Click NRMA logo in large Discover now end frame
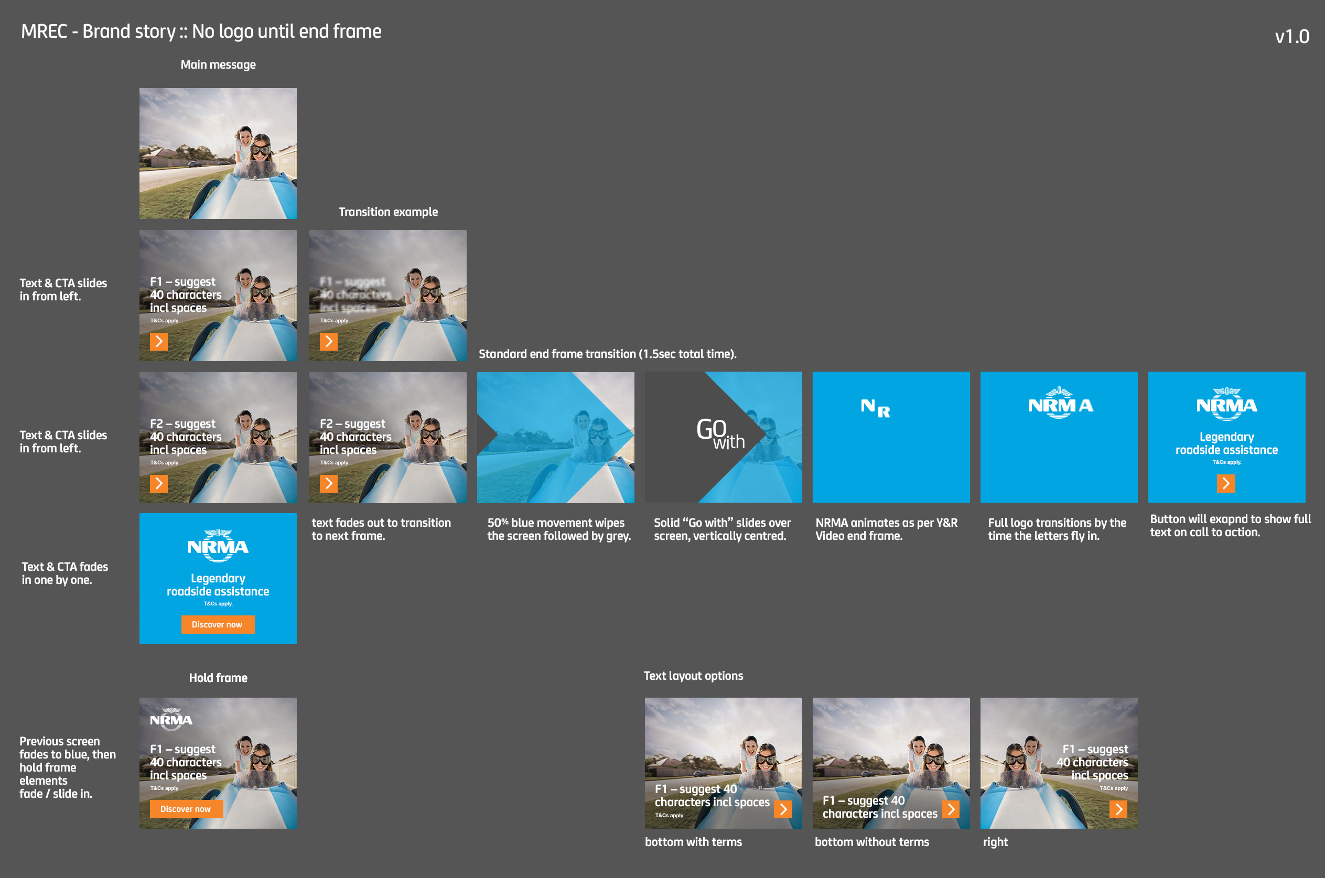The image size is (1325, 878). [218, 545]
